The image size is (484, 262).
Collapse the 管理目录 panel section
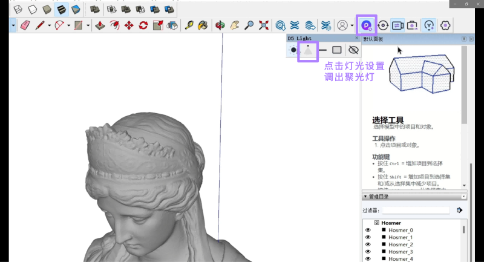click(x=365, y=197)
